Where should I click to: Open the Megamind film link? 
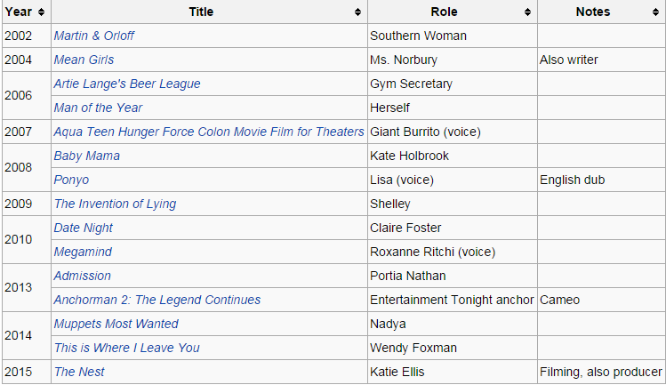click(x=83, y=252)
